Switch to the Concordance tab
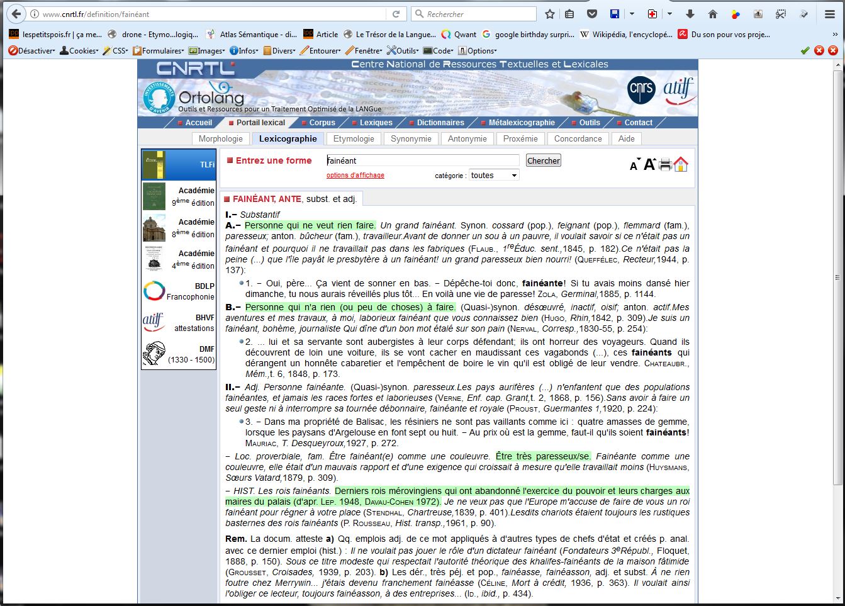Image resolution: width=845 pixels, height=606 pixels. [x=578, y=138]
